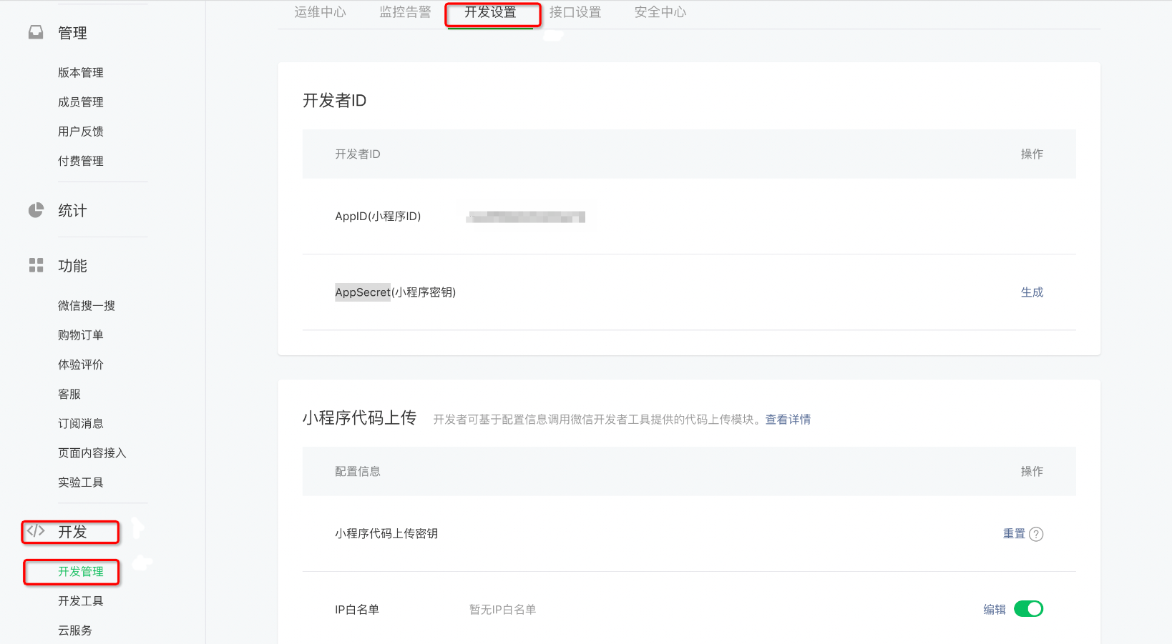Select 订阅消息 in the 功能 section
This screenshot has height=644, width=1172.
pyautogui.click(x=81, y=424)
